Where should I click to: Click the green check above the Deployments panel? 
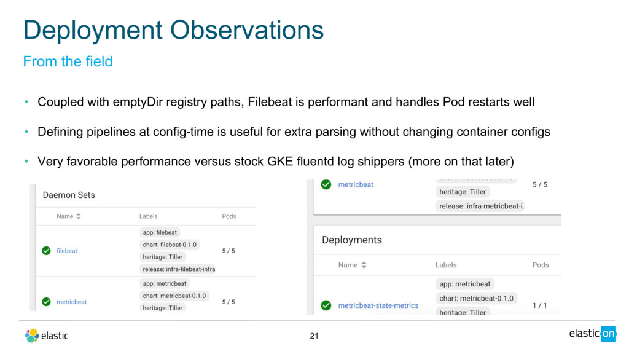[x=326, y=184]
